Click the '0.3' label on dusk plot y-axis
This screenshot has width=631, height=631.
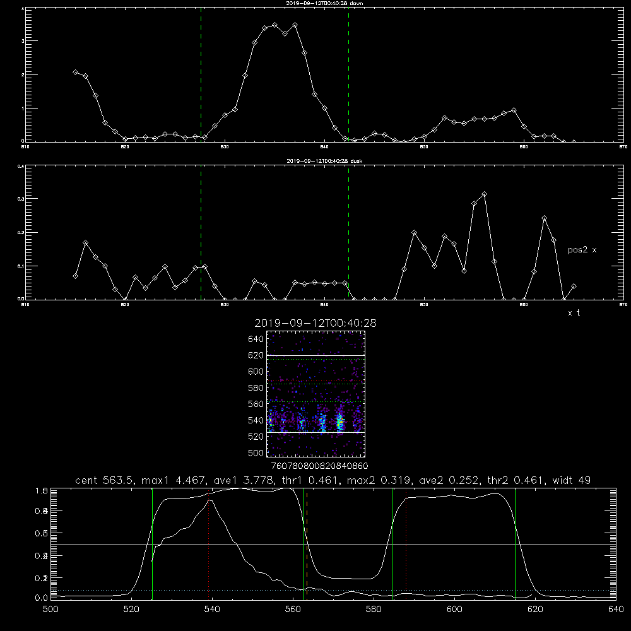tap(21, 199)
